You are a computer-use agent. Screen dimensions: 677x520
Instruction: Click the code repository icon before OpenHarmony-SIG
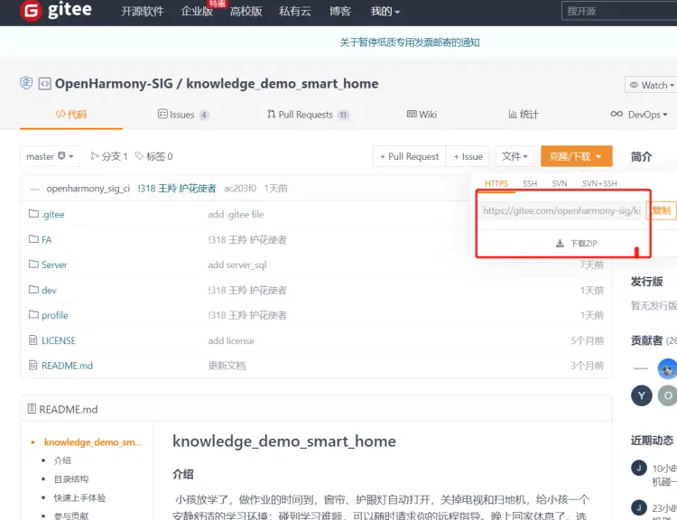tap(44, 83)
